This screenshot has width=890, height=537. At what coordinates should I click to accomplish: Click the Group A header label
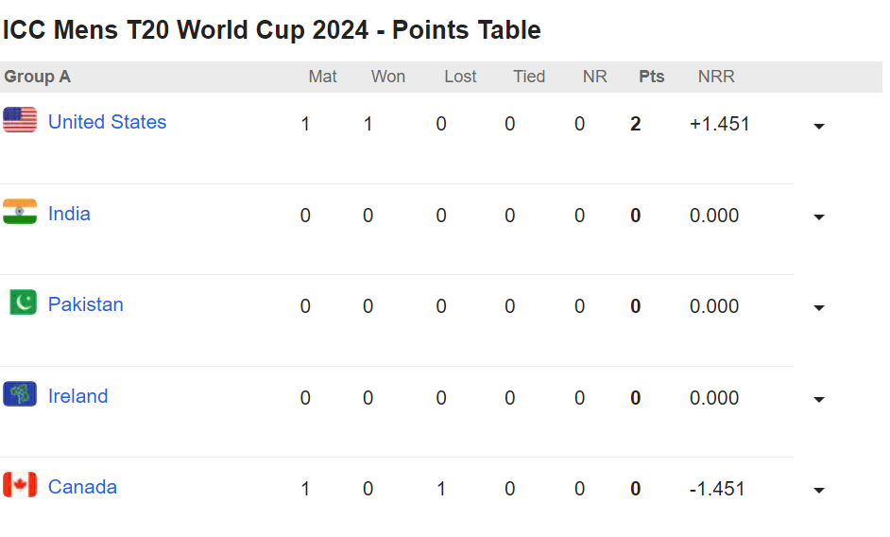click(x=38, y=77)
